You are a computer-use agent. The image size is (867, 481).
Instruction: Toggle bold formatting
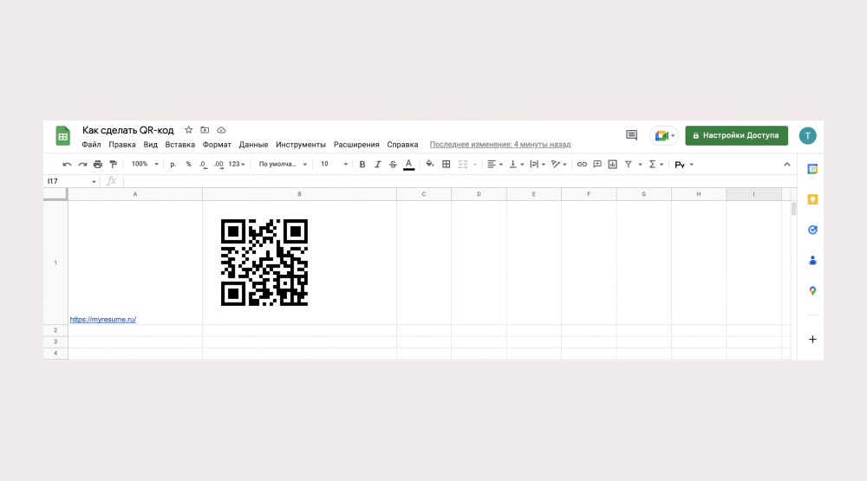pyautogui.click(x=362, y=164)
